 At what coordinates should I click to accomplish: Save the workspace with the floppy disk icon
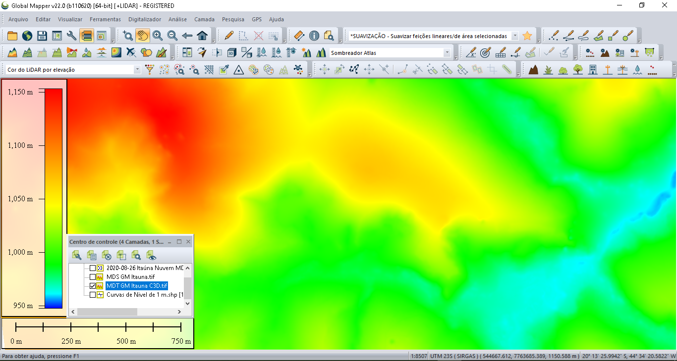(x=42, y=36)
